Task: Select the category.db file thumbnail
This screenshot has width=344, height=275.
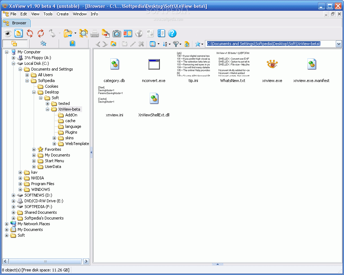Action: [114, 68]
